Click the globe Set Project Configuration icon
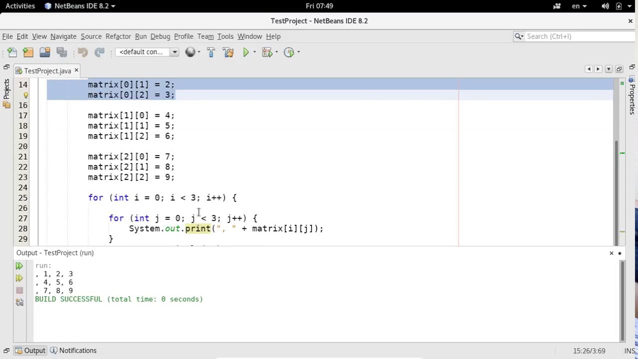This screenshot has height=359, width=638. [x=190, y=52]
